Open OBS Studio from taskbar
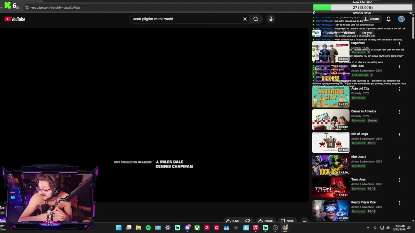Screen dimensions: 415x233 click(275, 228)
